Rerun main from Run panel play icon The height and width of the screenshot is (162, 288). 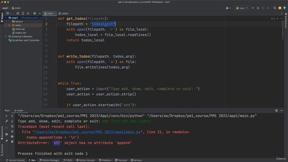click(x=7, y=116)
